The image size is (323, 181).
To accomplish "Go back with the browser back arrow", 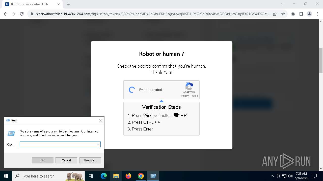I will 6,14.
